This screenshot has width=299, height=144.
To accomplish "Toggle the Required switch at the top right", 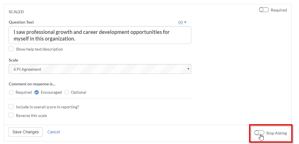I will (264, 10).
